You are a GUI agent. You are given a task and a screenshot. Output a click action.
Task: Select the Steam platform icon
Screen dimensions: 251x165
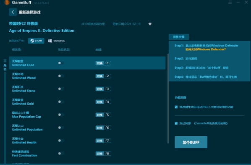[x=36, y=41]
